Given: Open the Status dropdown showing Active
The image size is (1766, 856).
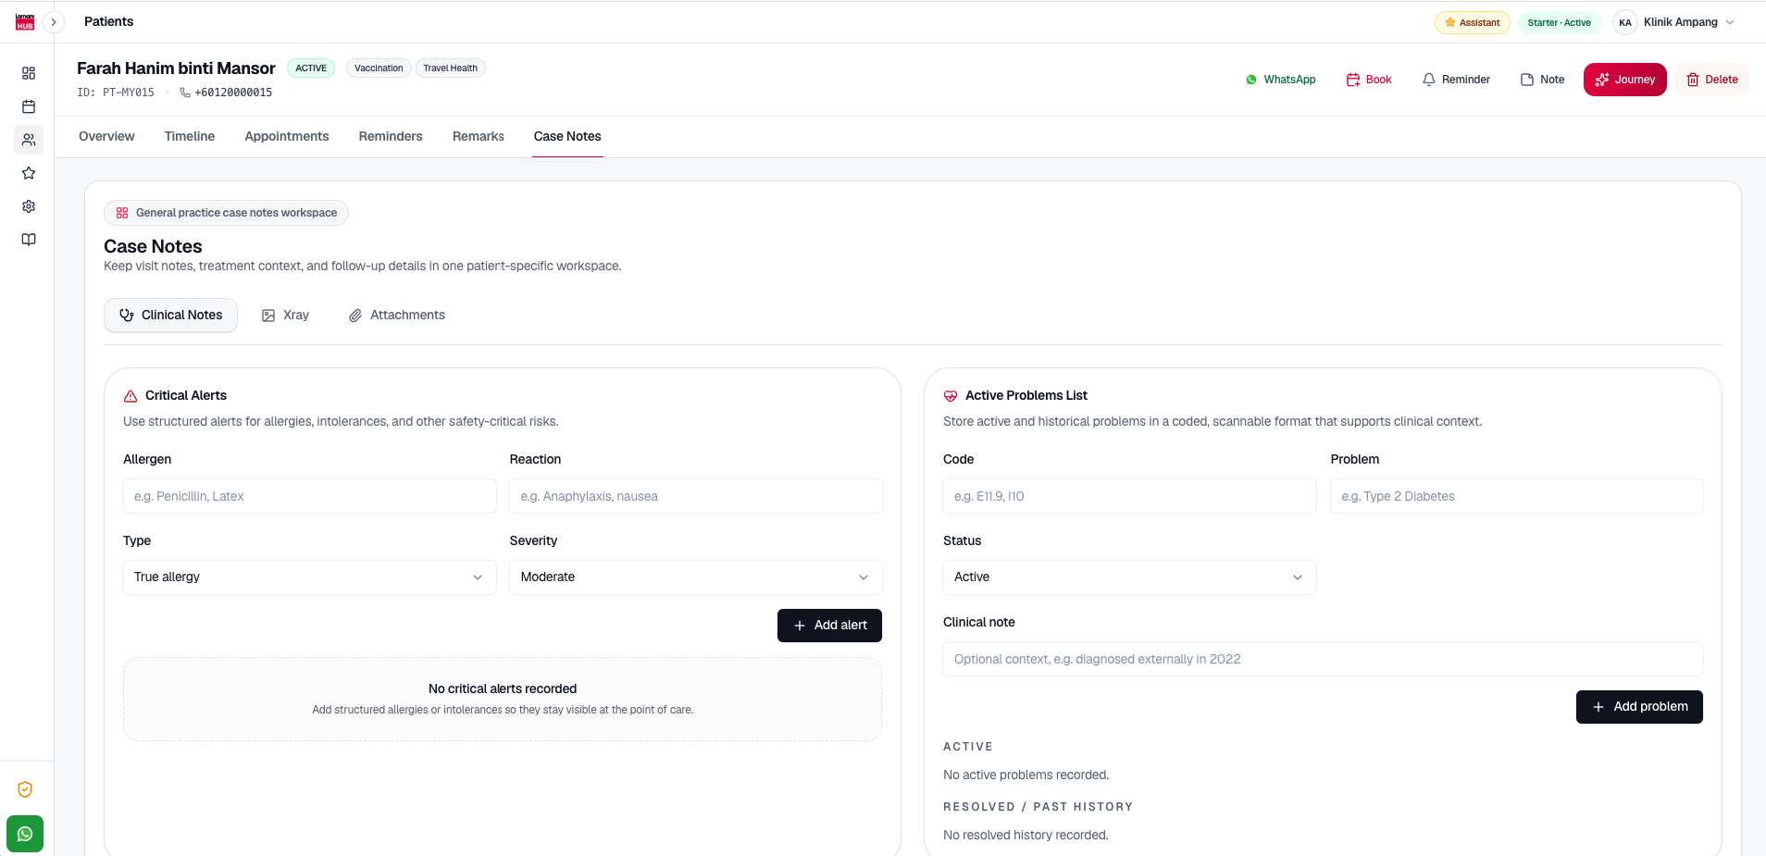Looking at the screenshot, I should 1129,577.
